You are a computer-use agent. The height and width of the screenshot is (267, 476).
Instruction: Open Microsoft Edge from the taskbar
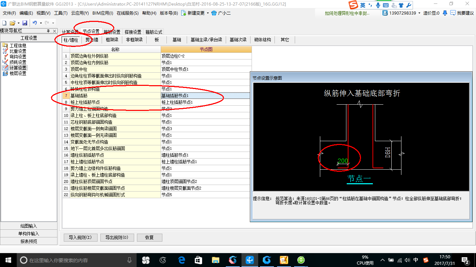pos(182,260)
